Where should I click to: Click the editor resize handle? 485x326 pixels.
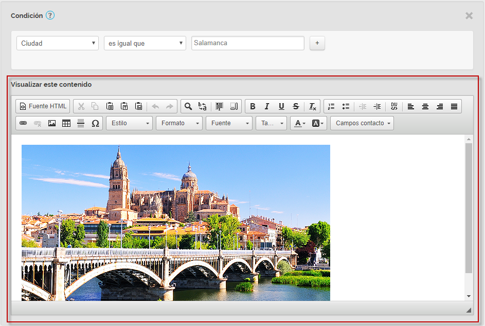[469, 310]
